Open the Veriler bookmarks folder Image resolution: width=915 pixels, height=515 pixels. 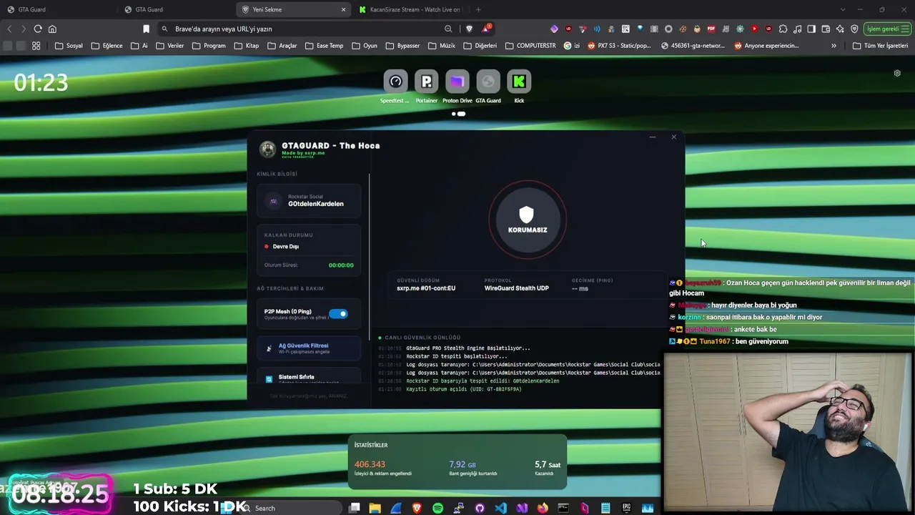click(x=169, y=46)
